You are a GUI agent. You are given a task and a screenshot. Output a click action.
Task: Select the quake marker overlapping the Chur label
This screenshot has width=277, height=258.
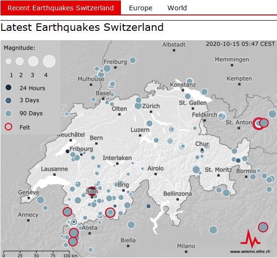pos(207,146)
